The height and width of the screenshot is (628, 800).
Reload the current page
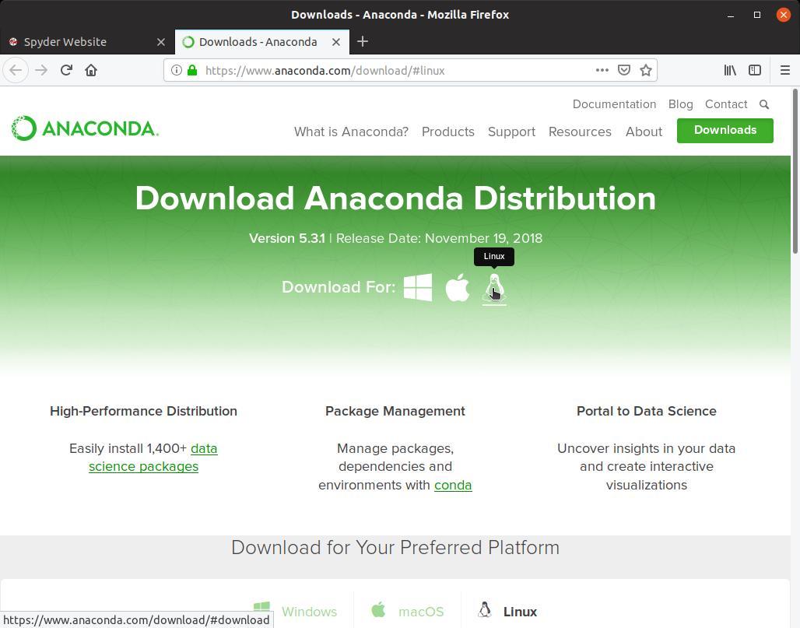click(66, 70)
